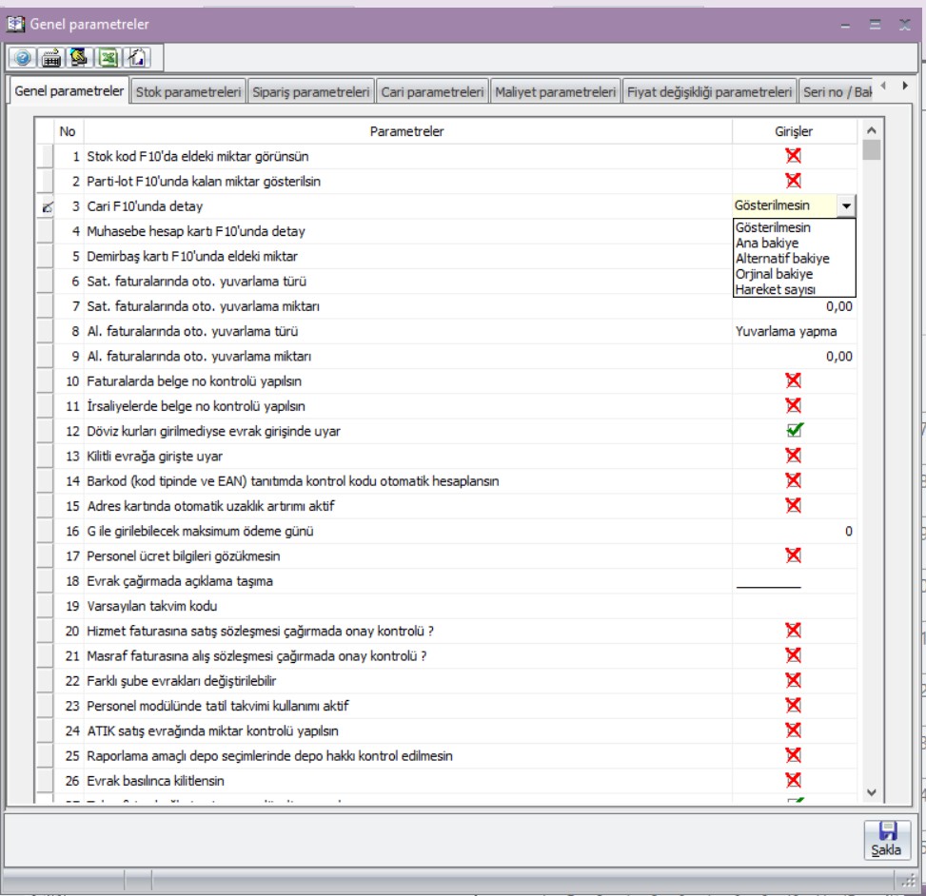Viewport: 926px width, 896px height.
Task: Disable 'Döviz kurları girilmediyse' warning checkbox
Action: click(793, 431)
